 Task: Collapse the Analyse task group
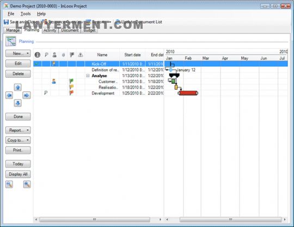tap(88, 75)
